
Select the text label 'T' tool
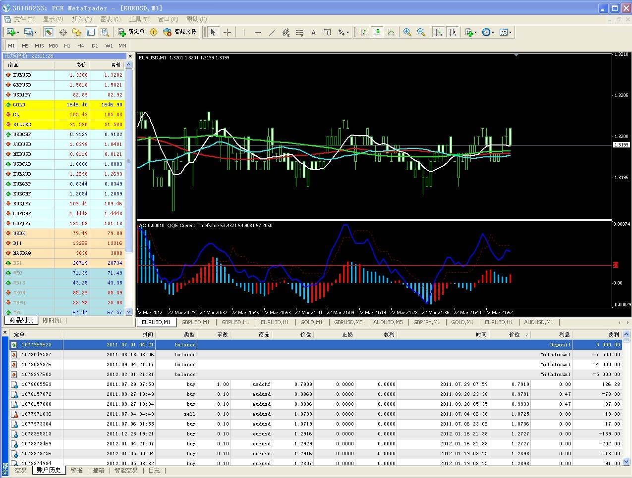point(327,32)
